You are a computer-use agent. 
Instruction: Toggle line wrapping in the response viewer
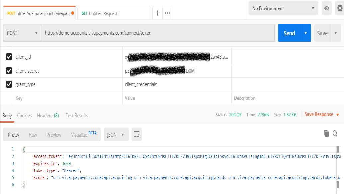tap(136, 134)
